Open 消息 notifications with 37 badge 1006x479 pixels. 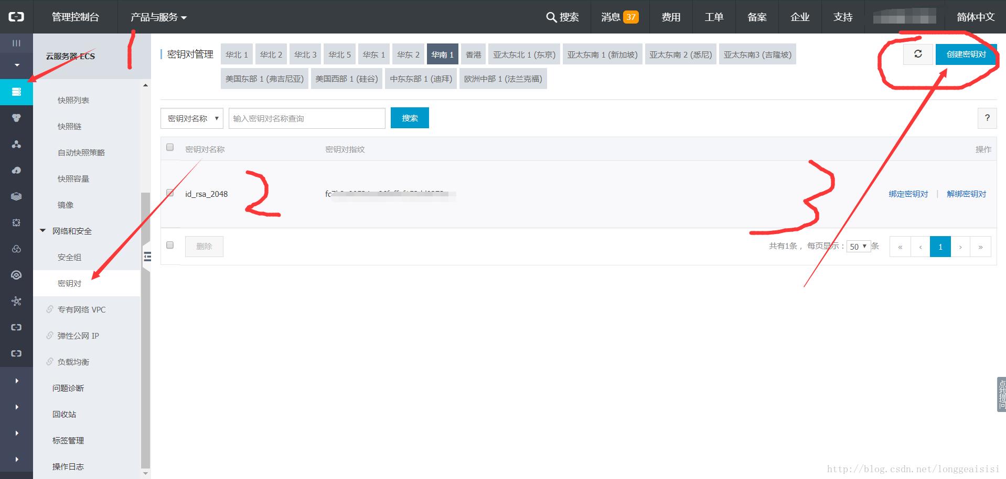click(x=619, y=17)
